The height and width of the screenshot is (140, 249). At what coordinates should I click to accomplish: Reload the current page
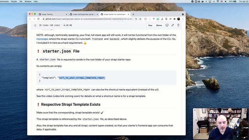pyautogui.click(x=38, y=19)
